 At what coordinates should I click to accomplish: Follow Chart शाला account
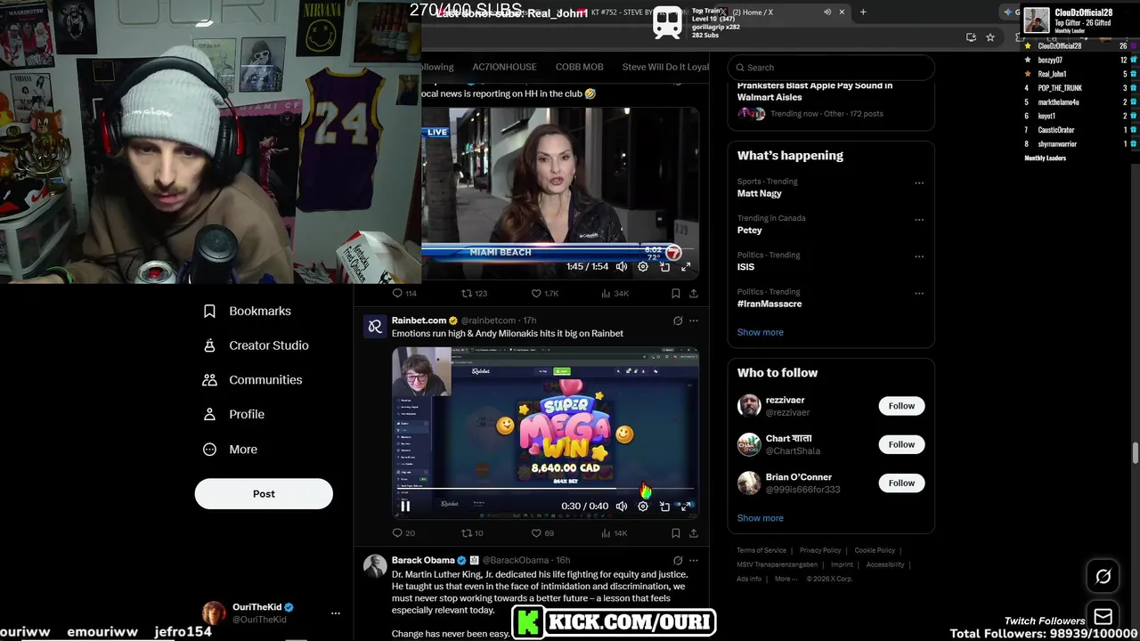coord(901,444)
